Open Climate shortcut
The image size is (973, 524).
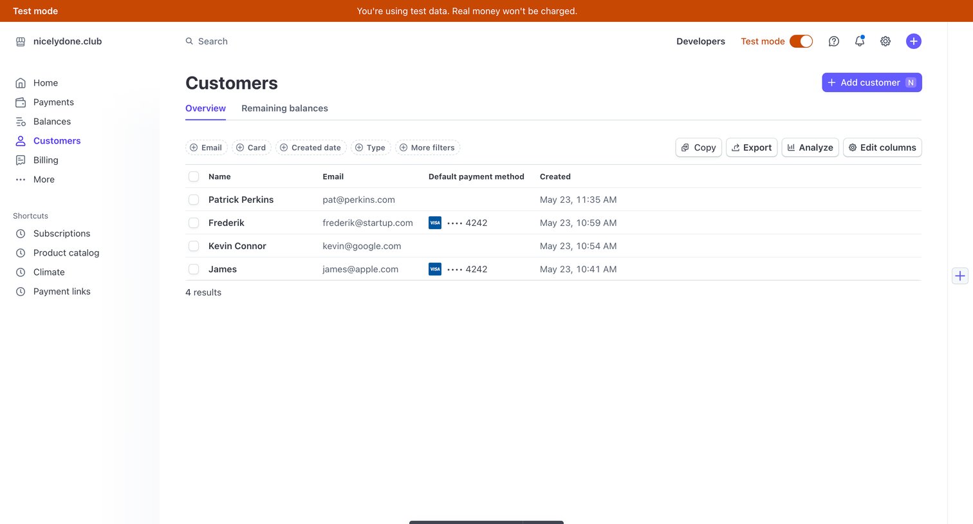coord(49,272)
